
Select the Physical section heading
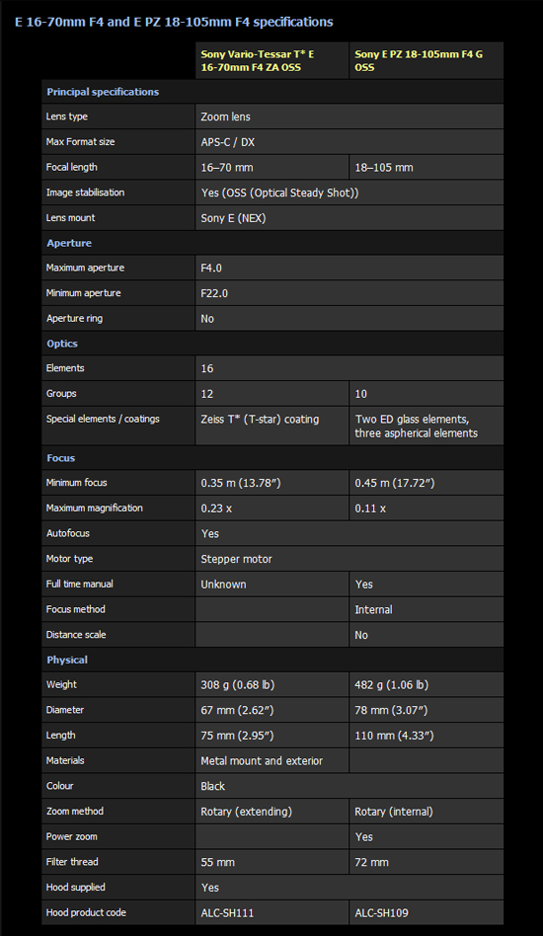[67, 661]
